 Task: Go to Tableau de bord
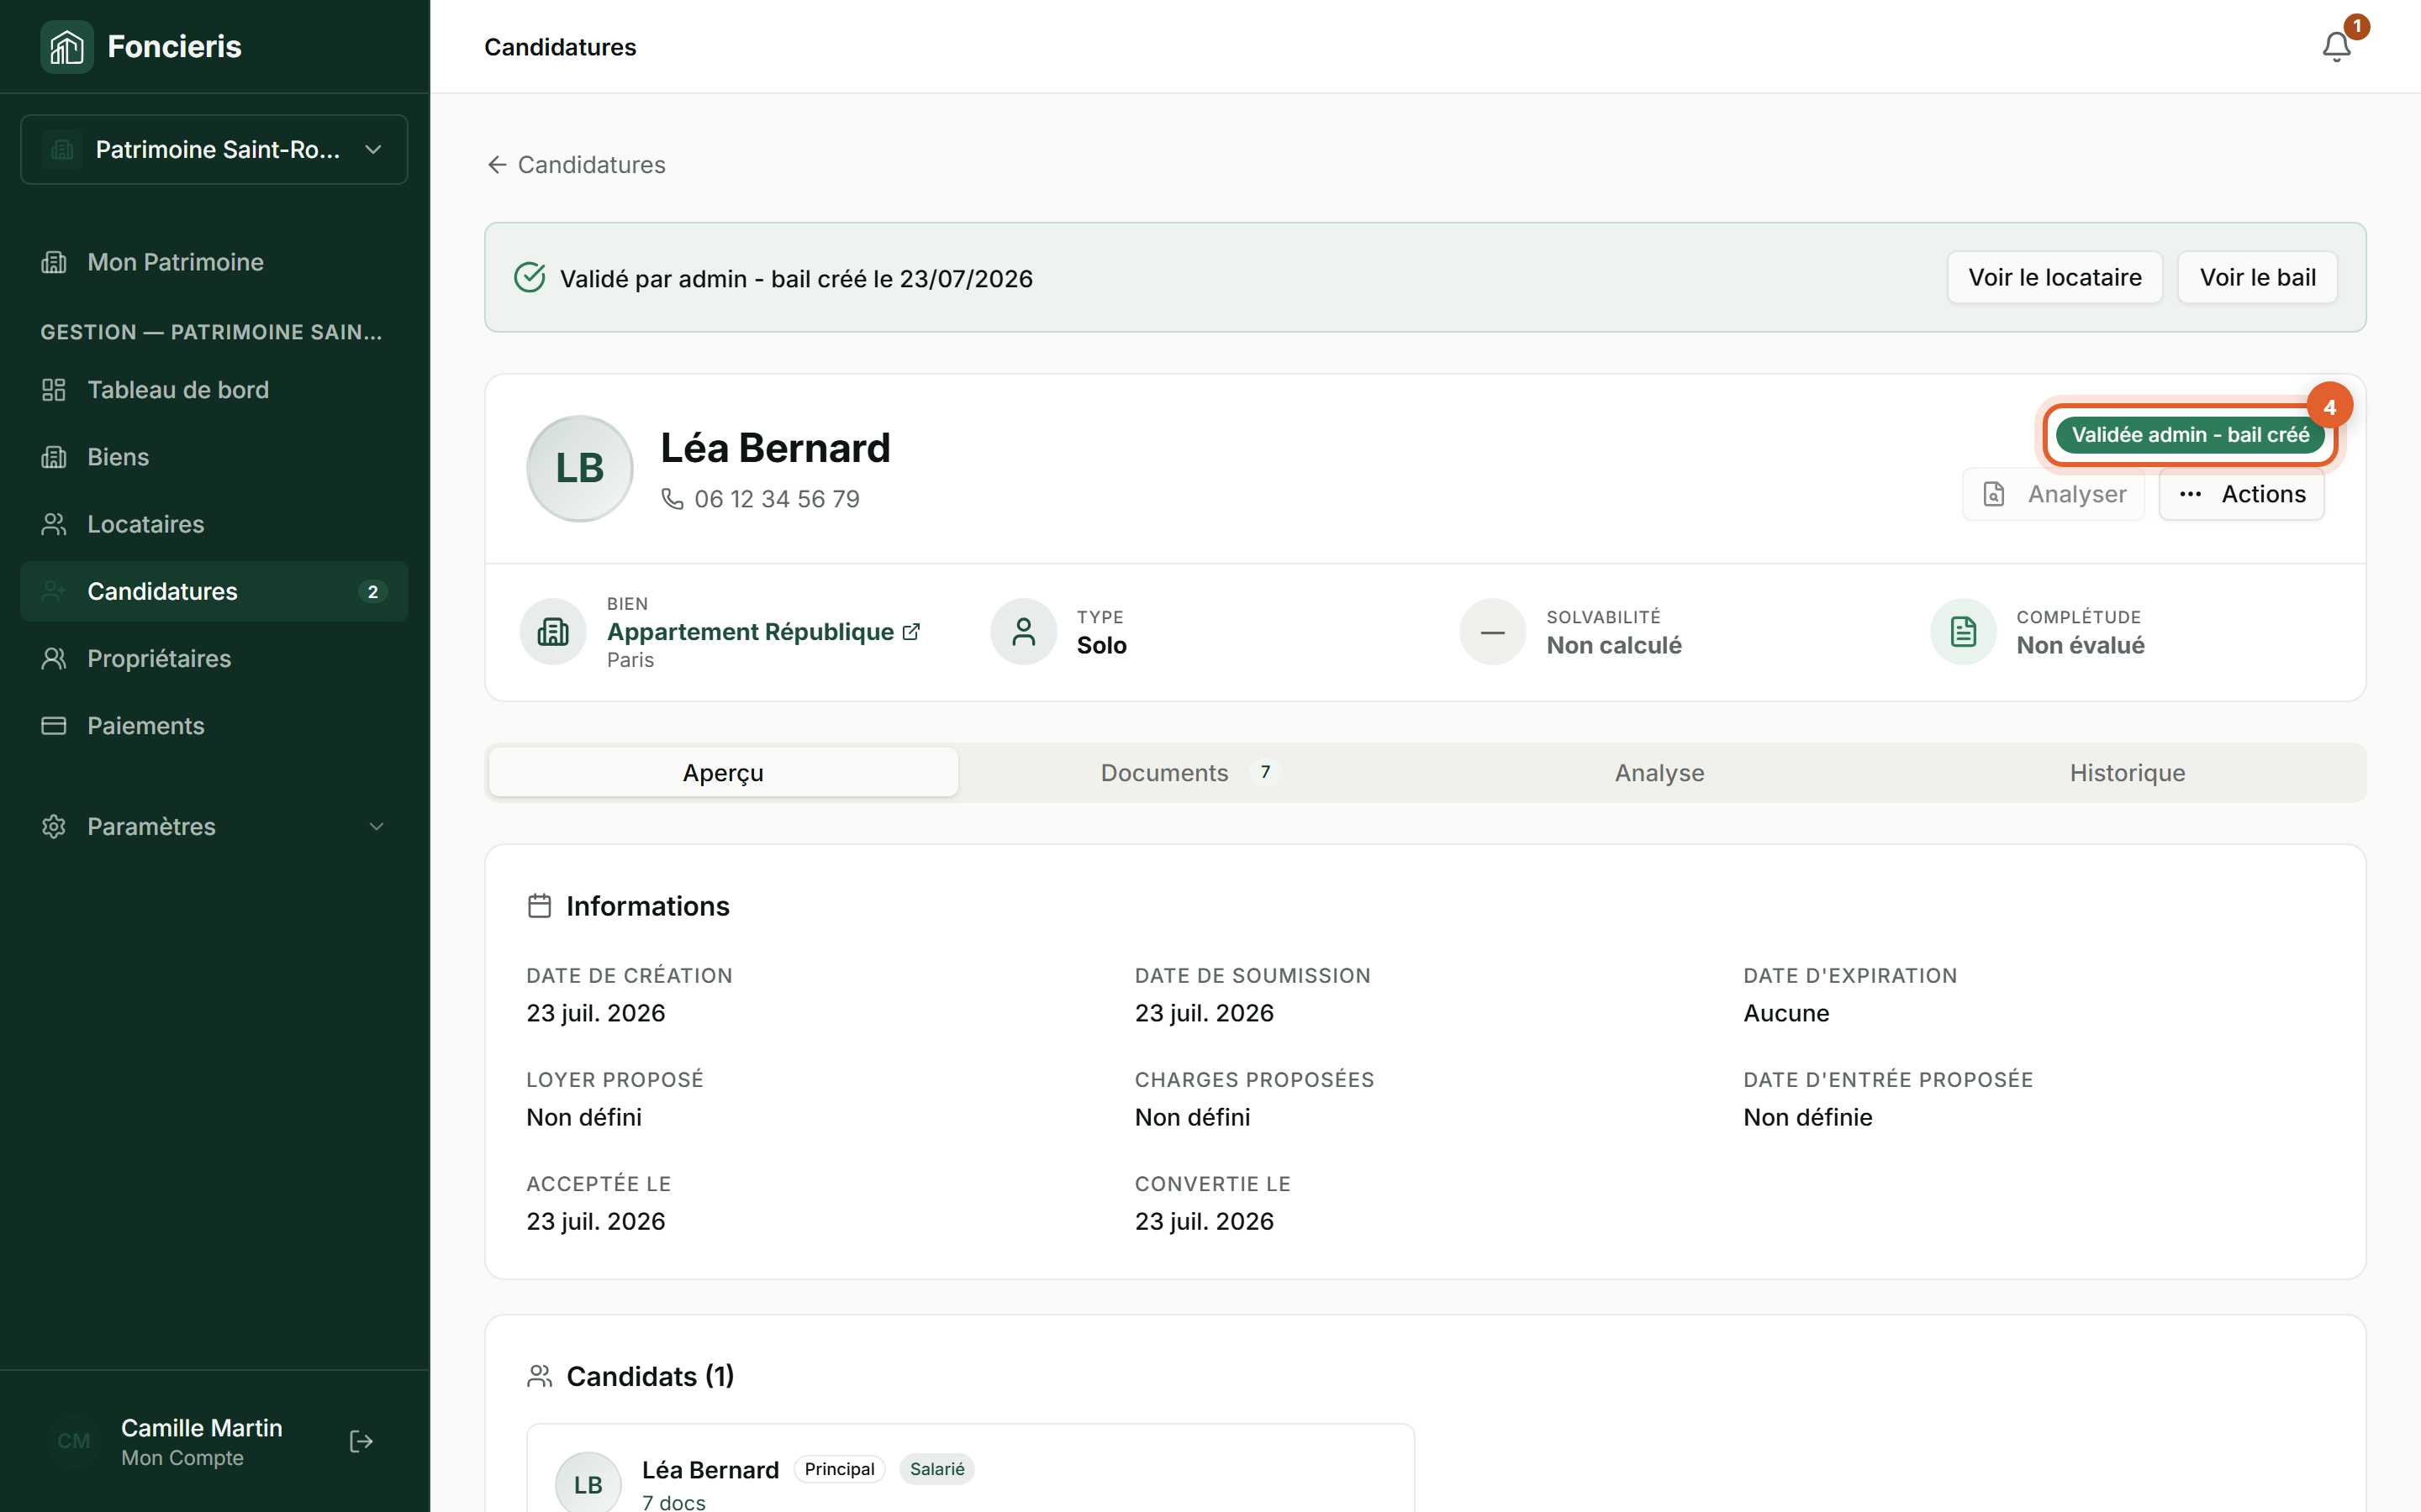click(214, 390)
